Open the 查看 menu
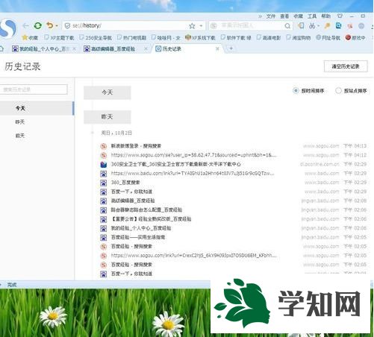 click(x=284, y=16)
